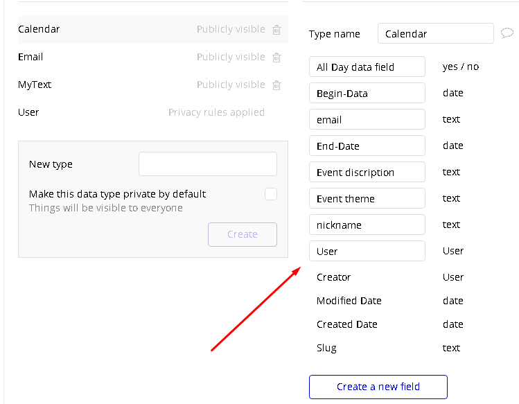Select the User data type

pos(104,112)
